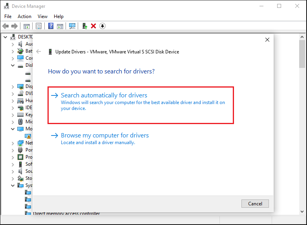Expand the Audio category chevron
Viewport: 307px width, 225px height.
[x=13, y=44]
